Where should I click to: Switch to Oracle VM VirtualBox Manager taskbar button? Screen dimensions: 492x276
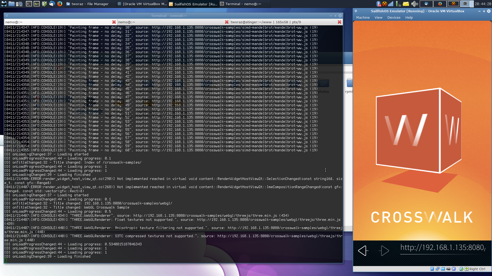coord(142,4)
